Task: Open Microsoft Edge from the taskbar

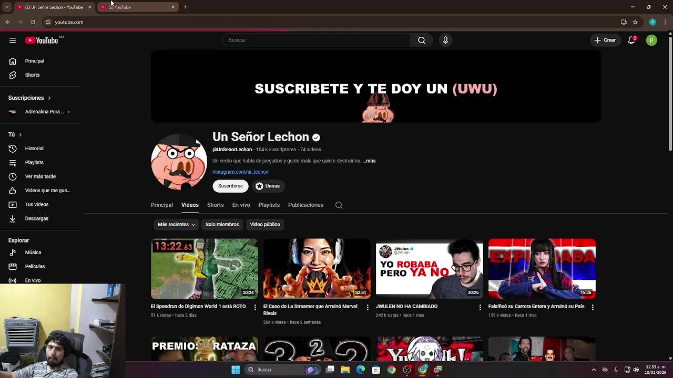Action: [361, 370]
